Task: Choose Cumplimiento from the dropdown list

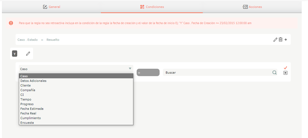Action: point(76,118)
